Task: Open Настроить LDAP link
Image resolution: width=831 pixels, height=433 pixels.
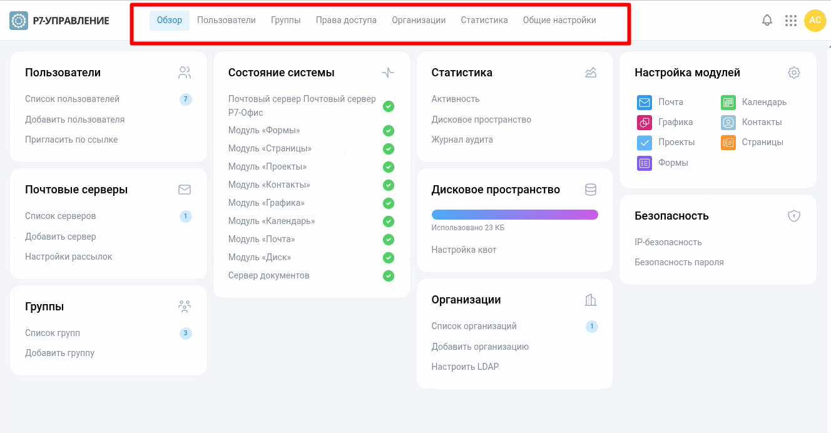Action: pos(465,367)
